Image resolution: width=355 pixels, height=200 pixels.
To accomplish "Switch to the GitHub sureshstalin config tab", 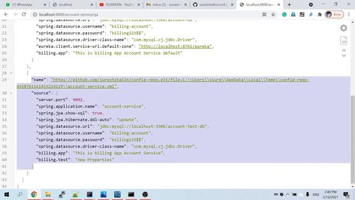I will pyautogui.click(x=213, y=4).
